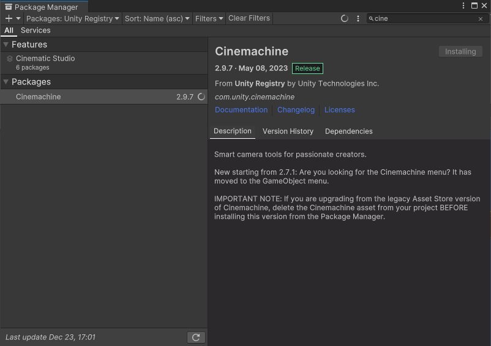
Task: Click the Package Manager tab icon
Action: tap(9, 7)
